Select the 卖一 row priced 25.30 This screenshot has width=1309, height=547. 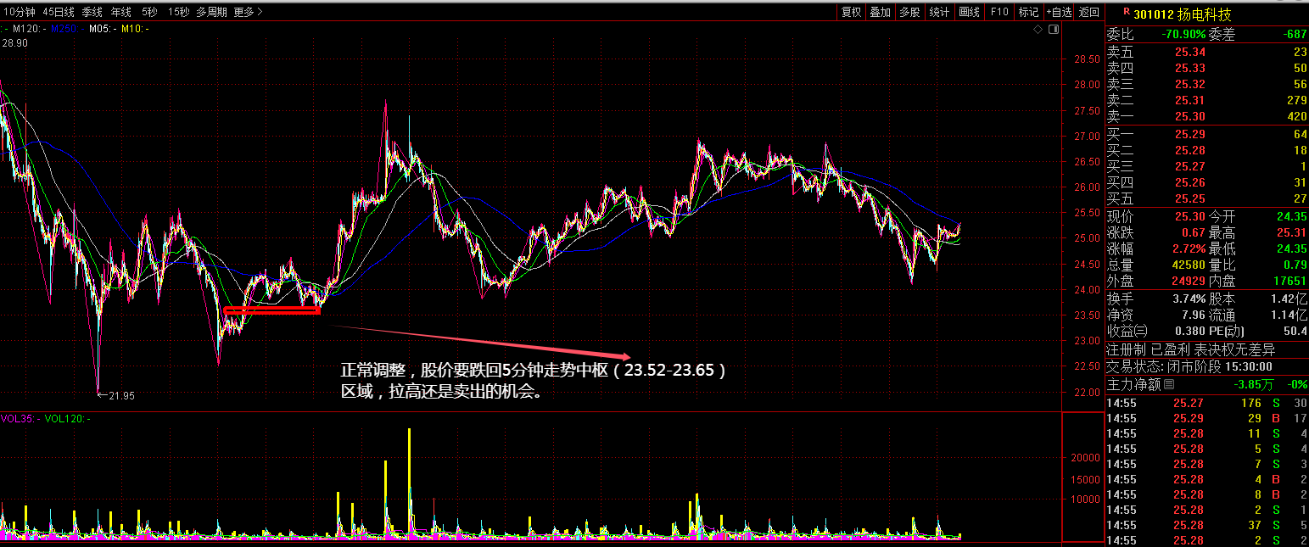point(1207,116)
